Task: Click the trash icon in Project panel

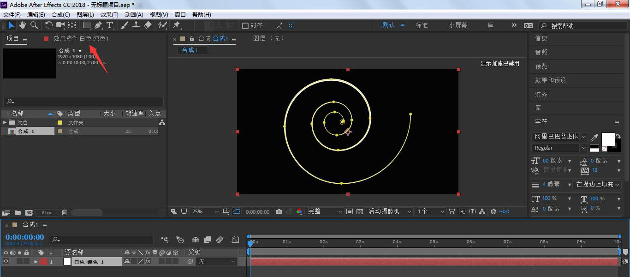Action: click(65, 213)
